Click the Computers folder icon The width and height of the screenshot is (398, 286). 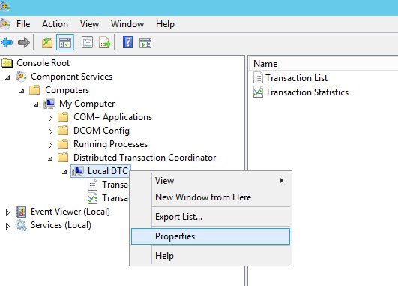(x=34, y=90)
